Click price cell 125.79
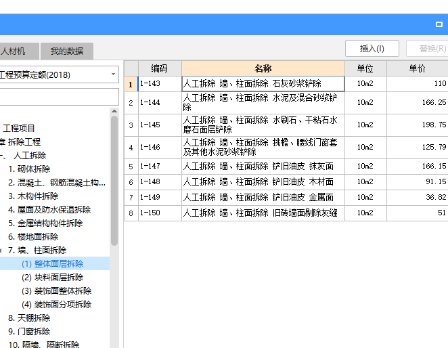The width and height of the screenshot is (448, 348). point(418,148)
